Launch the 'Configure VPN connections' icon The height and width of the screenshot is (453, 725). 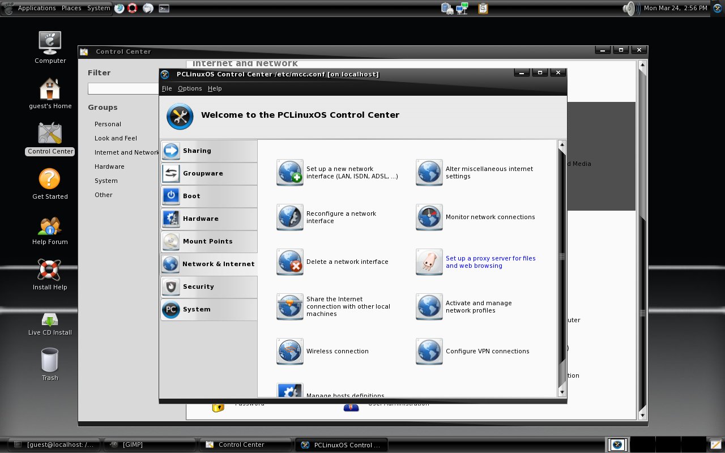429,351
